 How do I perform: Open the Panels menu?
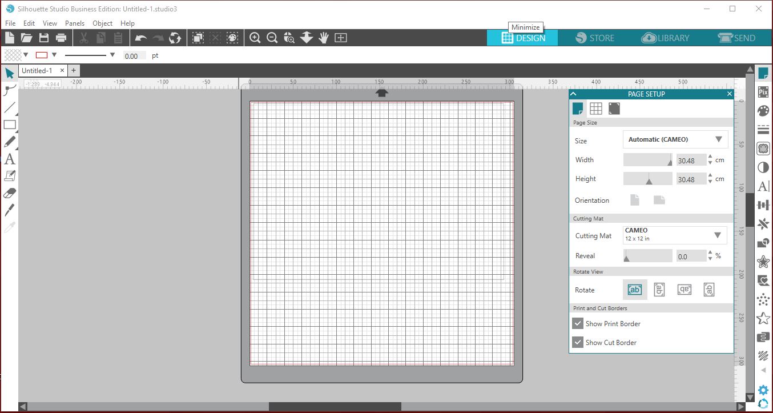coord(75,23)
